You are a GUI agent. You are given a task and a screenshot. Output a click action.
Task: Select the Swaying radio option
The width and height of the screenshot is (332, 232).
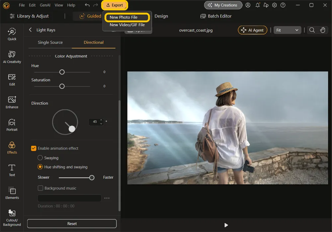(x=40, y=158)
